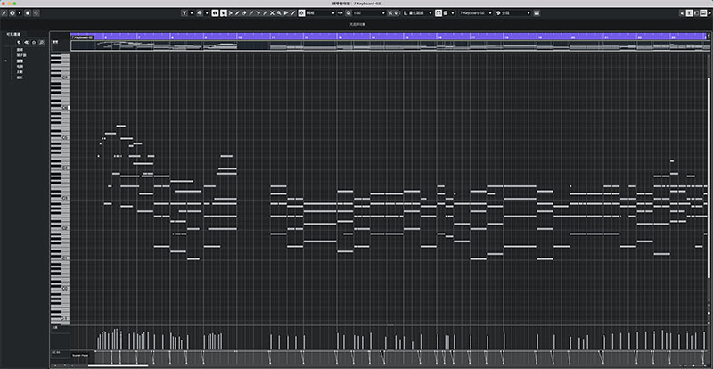The width and height of the screenshot is (713, 369).
Task: Open the filter icon dropdown arrow
Action: pos(192,13)
